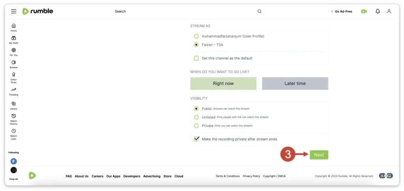404x191 pixels.
Task: Open Trending from the sidebar
Action: pos(14,92)
